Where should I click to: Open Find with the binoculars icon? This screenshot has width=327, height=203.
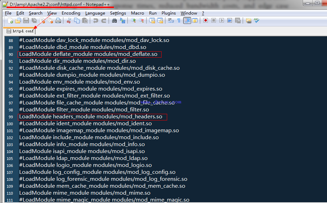(x=114, y=20)
